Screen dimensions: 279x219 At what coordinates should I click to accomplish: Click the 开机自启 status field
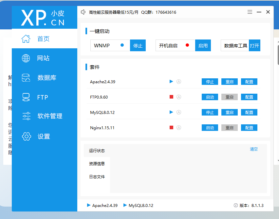point(175,45)
